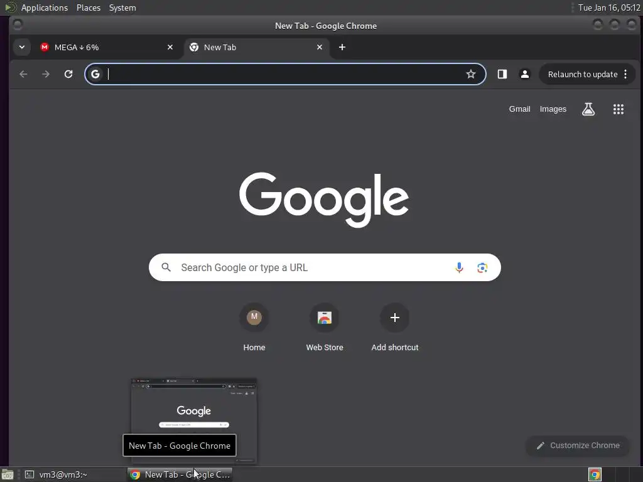This screenshot has height=482, width=643.
Task: Open the Web Store shortcut
Action: pos(325,328)
